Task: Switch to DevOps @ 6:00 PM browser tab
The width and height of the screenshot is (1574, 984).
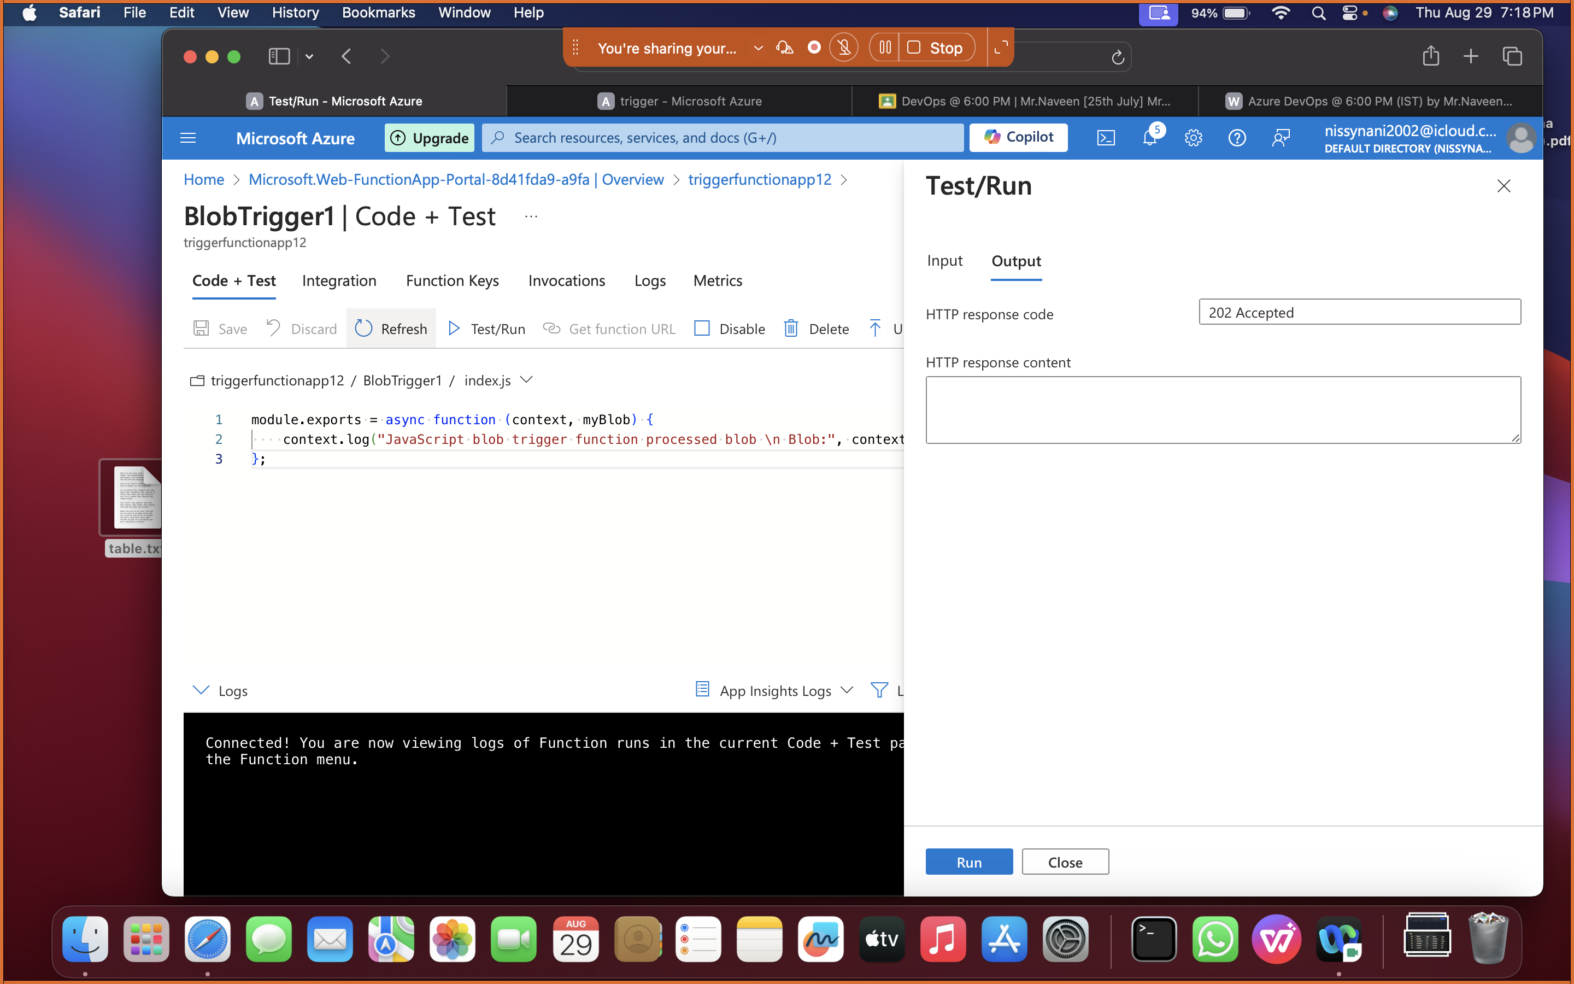Action: pos(1024,101)
